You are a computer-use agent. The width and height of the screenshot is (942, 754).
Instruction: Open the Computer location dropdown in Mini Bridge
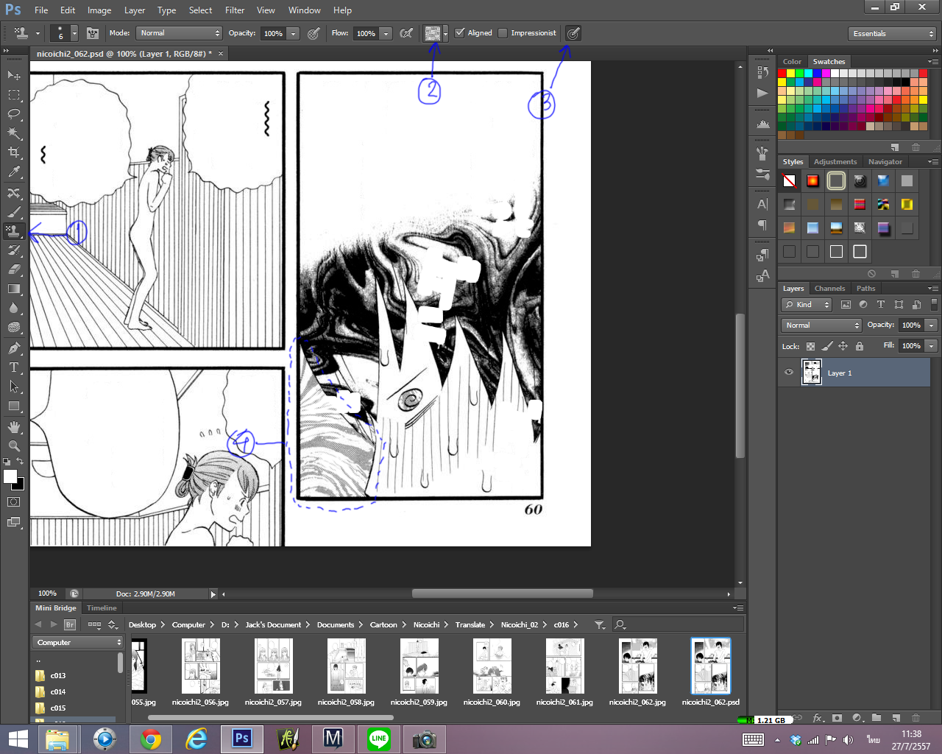coord(78,643)
